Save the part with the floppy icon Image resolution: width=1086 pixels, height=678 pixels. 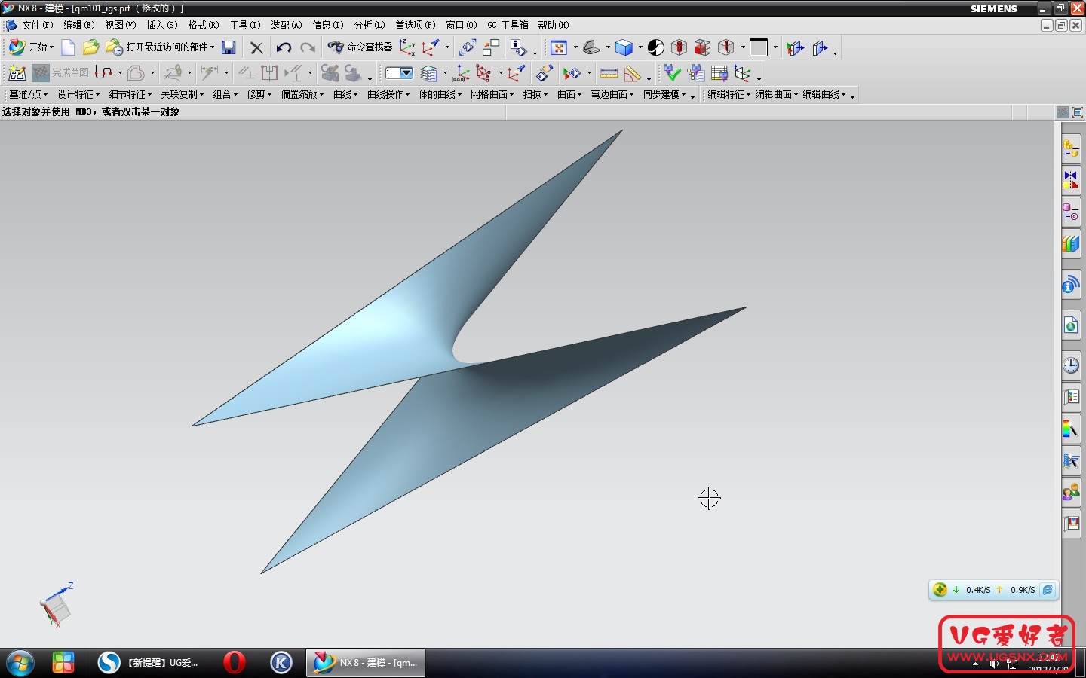229,47
